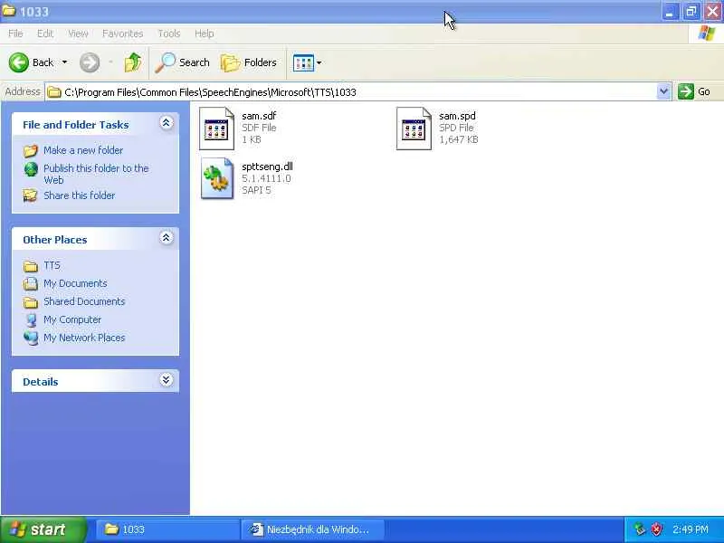This screenshot has width=724, height=543.
Task: Click the sam.spd file name
Action: (457, 116)
